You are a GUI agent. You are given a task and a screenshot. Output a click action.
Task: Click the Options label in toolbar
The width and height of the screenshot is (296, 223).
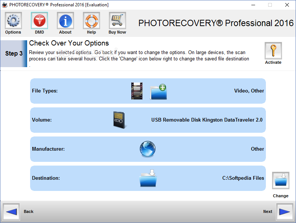tap(13, 32)
